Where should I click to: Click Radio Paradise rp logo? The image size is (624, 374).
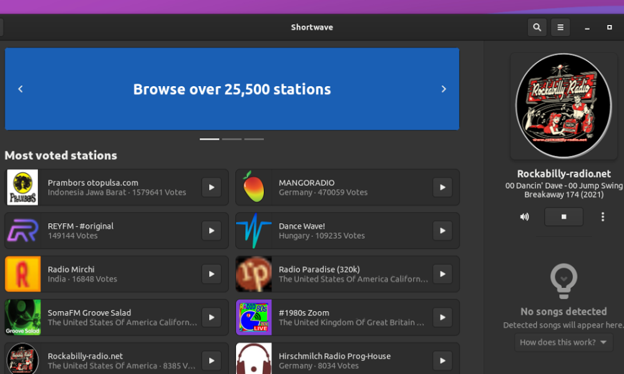click(253, 274)
